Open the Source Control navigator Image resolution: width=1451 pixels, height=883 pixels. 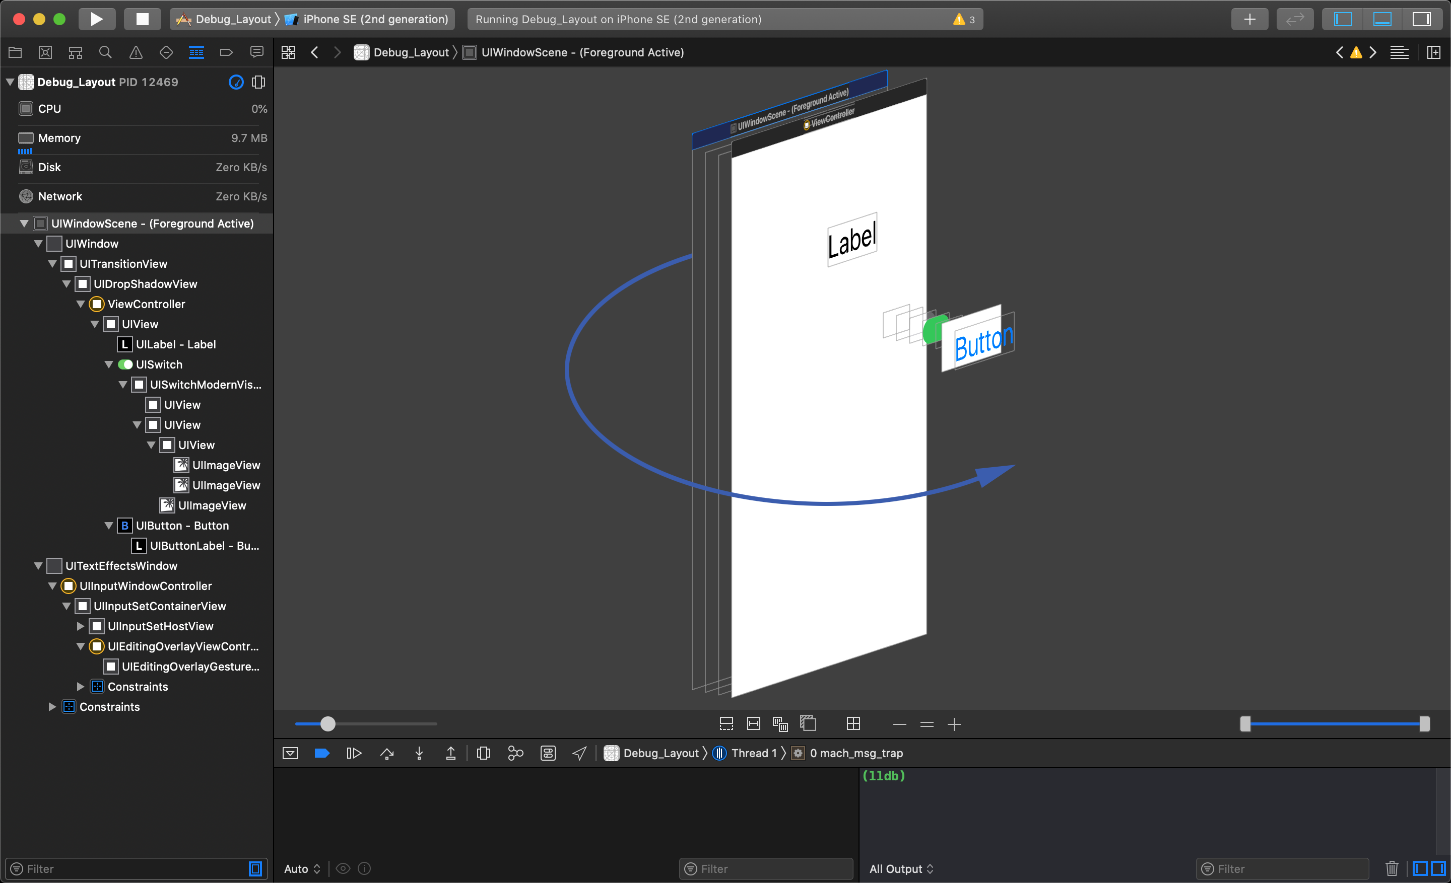[45, 52]
